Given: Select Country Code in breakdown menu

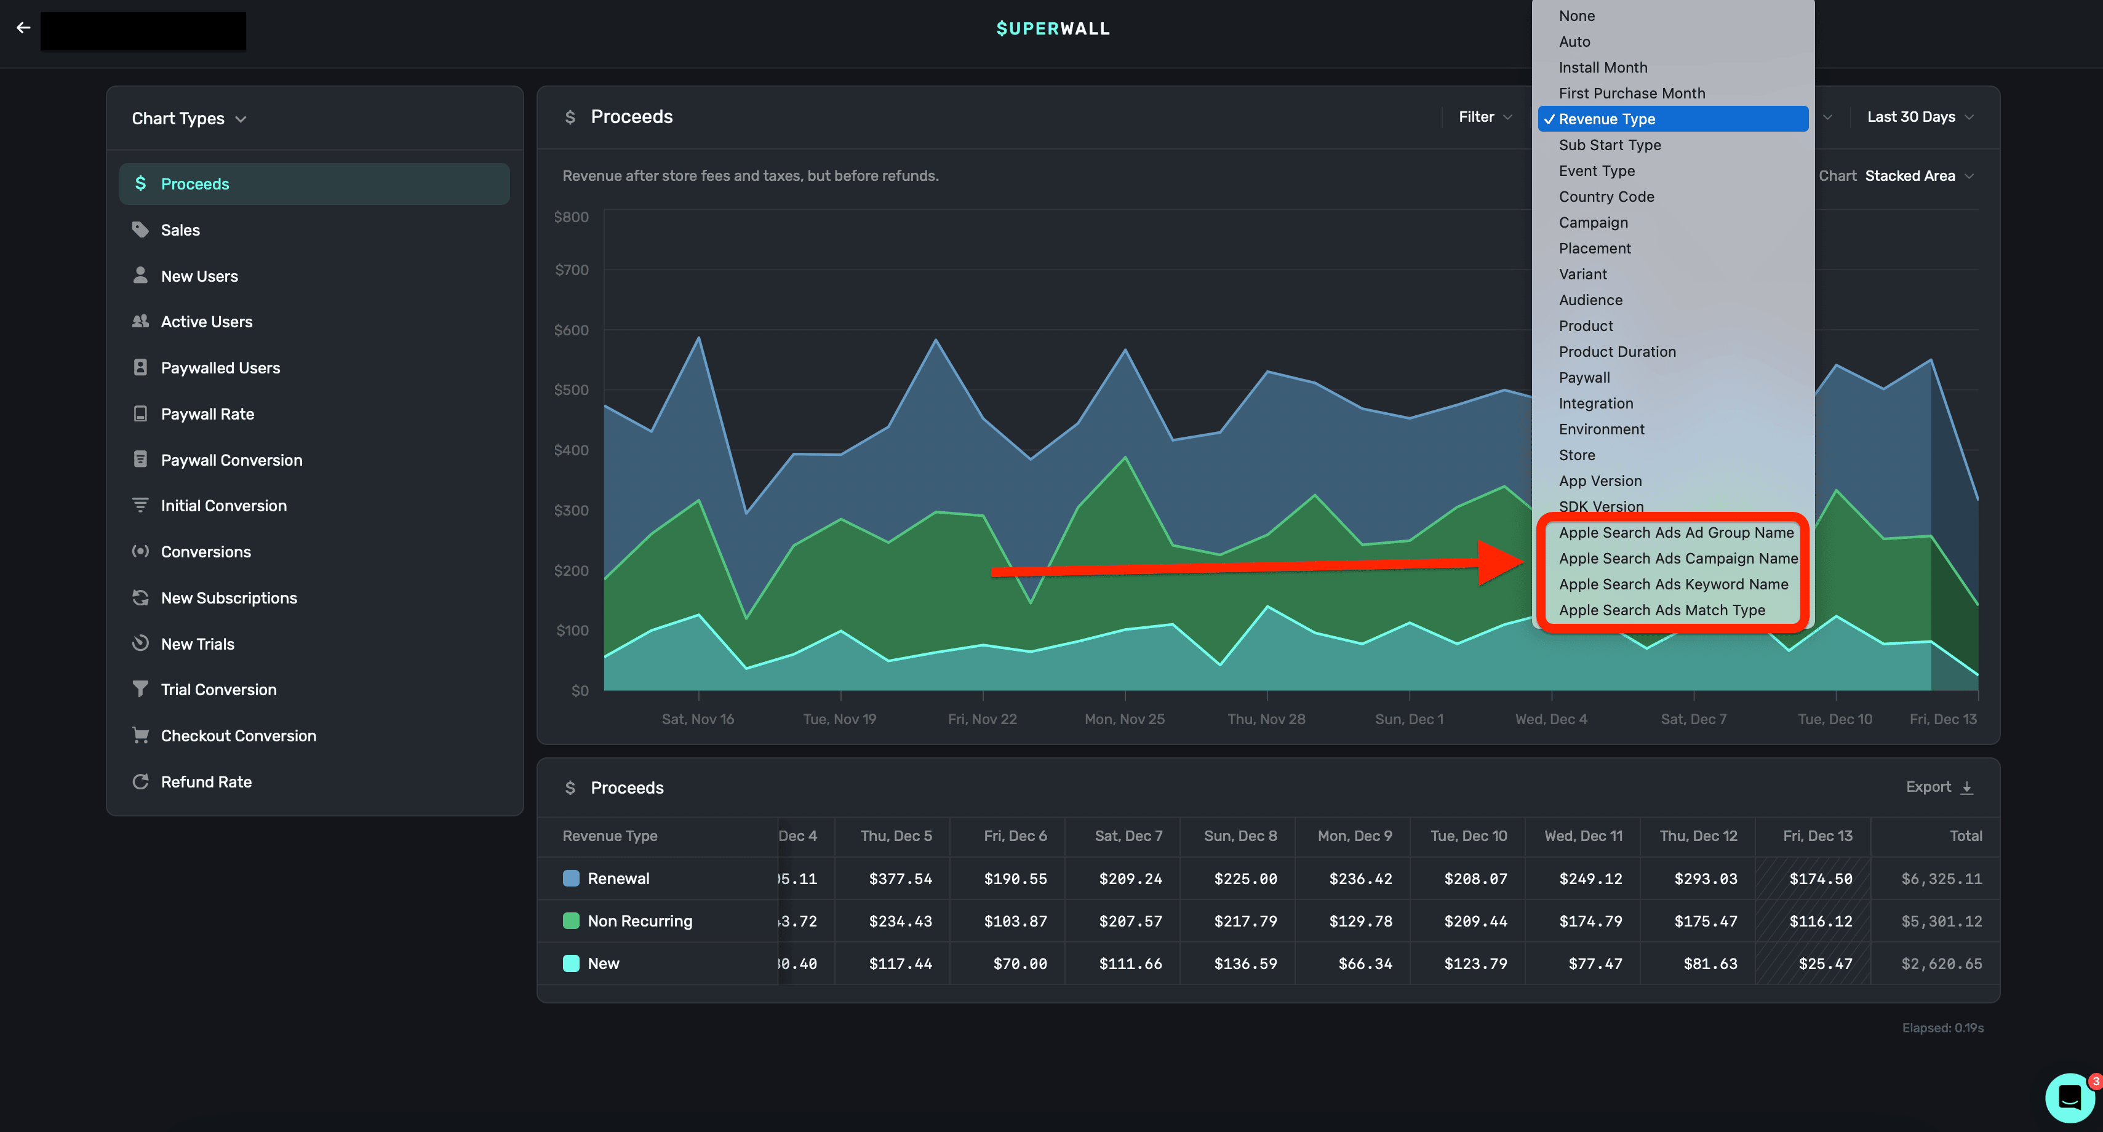Looking at the screenshot, I should 1606,197.
